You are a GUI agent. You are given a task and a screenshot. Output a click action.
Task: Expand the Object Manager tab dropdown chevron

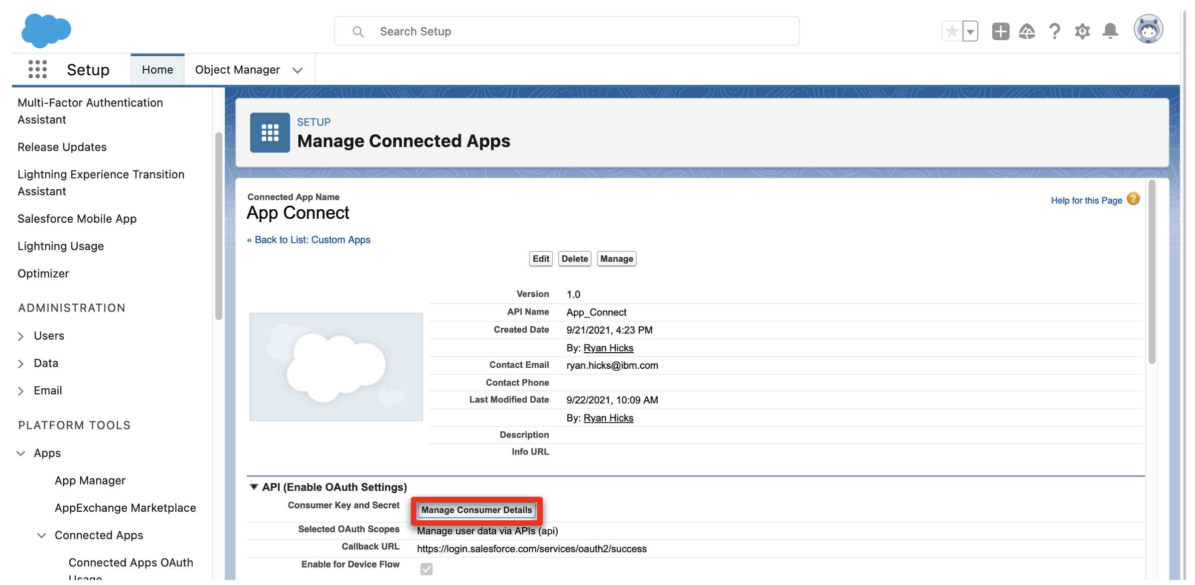pos(297,70)
